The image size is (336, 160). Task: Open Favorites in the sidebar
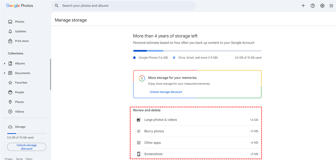tap(21, 83)
